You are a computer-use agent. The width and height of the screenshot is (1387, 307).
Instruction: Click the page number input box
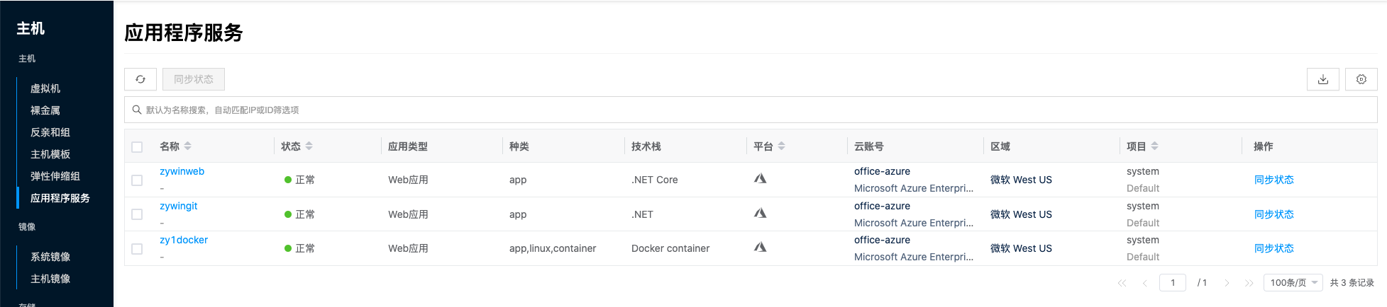point(1172,283)
